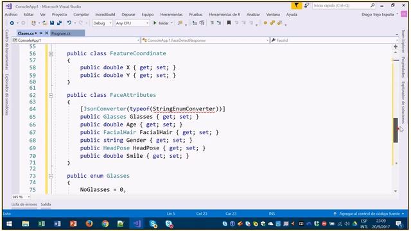Click the New Project toolbar icon

pos(33,23)
